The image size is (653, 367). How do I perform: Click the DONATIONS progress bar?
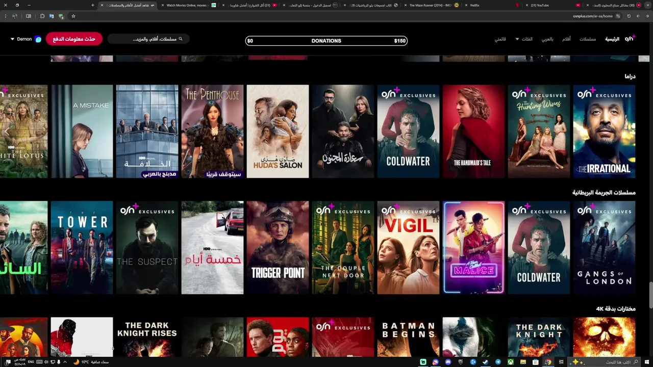(x=326, y=41)
